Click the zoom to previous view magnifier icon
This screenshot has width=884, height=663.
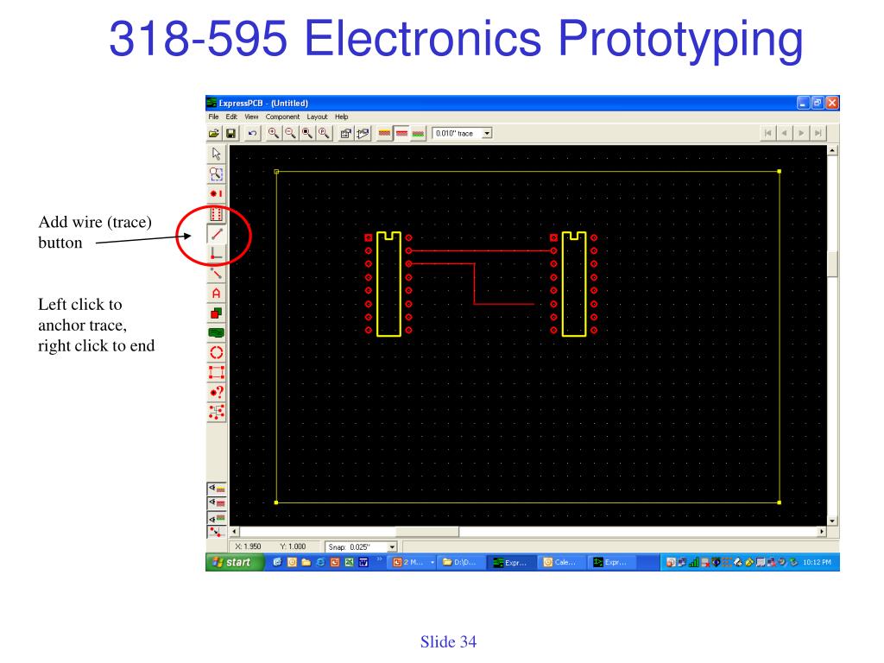[x=325, y=134]
